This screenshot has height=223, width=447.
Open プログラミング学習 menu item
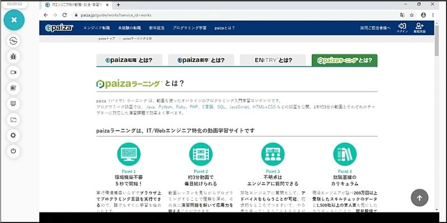click(189, 28)
